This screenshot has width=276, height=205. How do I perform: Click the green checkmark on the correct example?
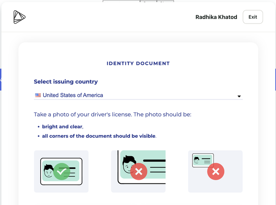62,171
